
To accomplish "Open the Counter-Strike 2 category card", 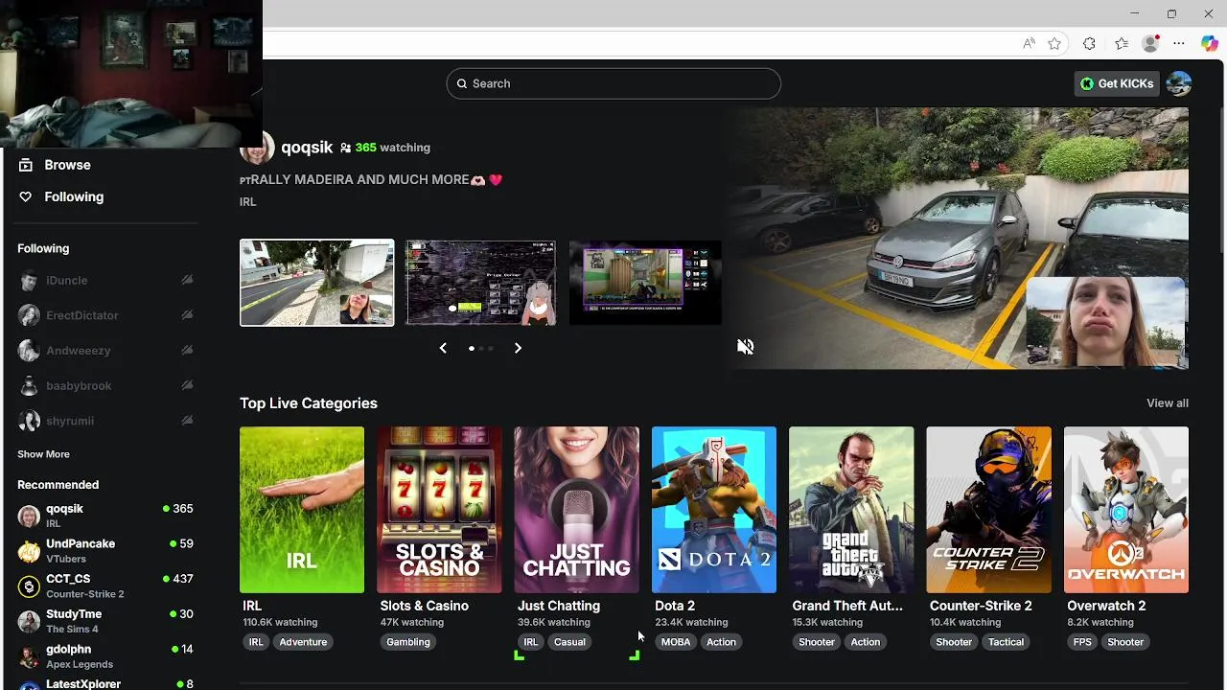I will click(x=988, y=510).
